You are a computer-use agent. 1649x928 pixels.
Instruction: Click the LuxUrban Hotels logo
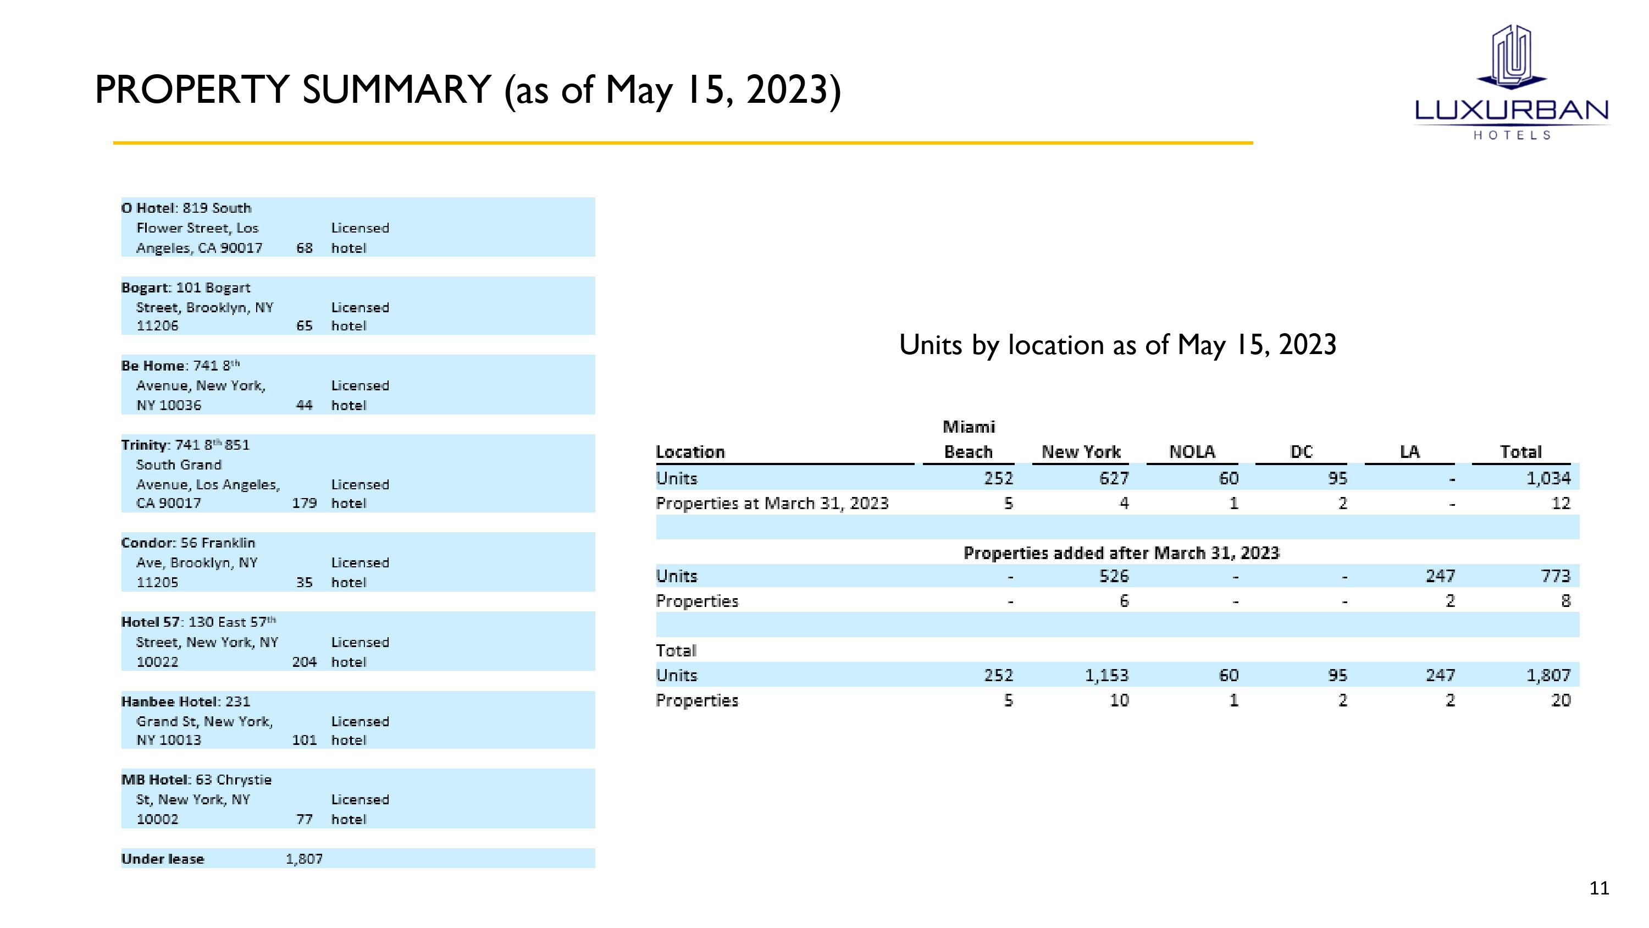(x=1512, y=83)
